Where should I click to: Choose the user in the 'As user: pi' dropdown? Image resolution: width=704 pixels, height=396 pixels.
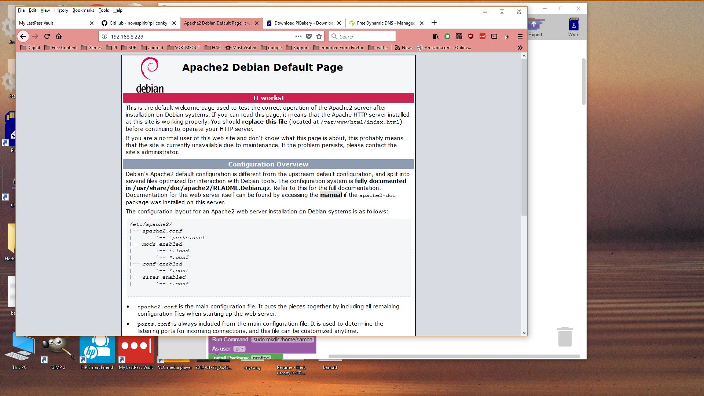point(239,349)
